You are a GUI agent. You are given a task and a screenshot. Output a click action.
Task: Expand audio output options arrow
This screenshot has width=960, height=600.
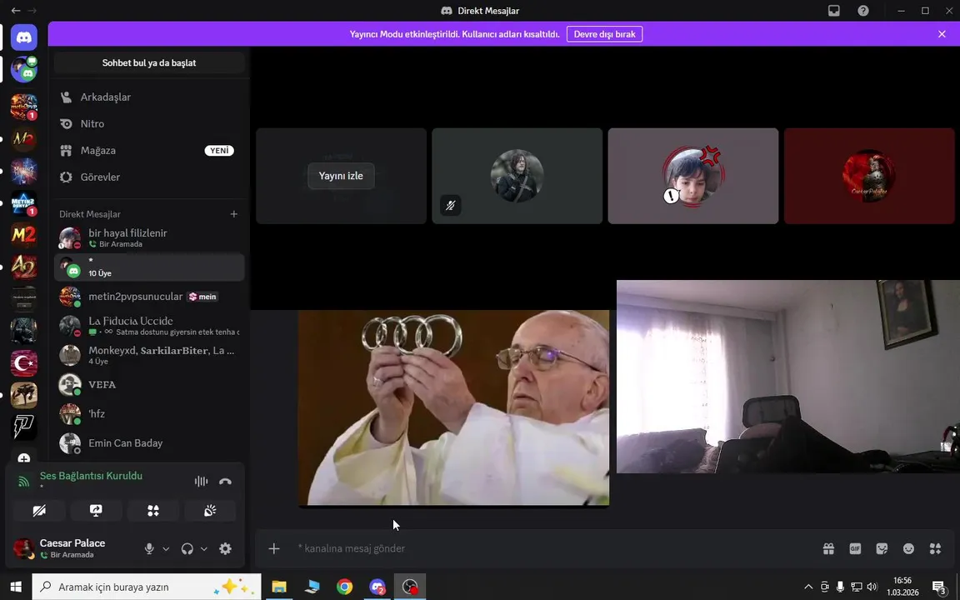pyautogui.click(x=204, y=549)
